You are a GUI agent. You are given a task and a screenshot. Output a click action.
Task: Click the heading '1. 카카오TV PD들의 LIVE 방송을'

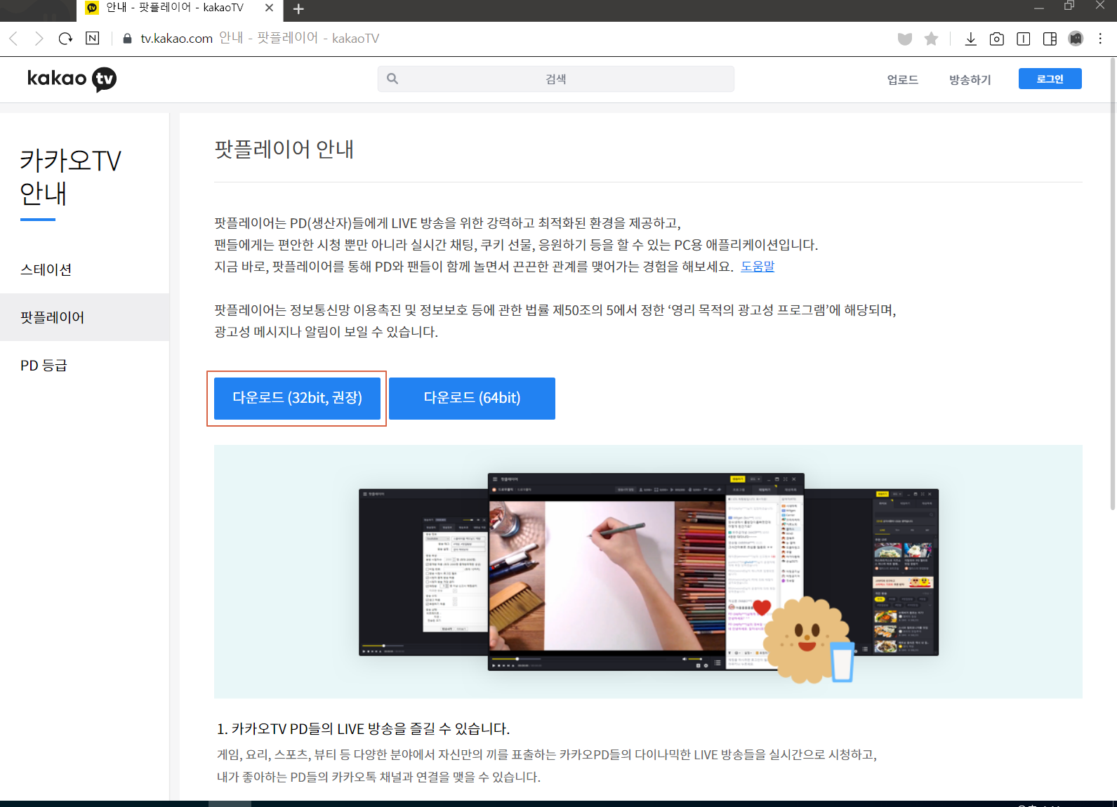pyautogui.click(x=363, y=728)
